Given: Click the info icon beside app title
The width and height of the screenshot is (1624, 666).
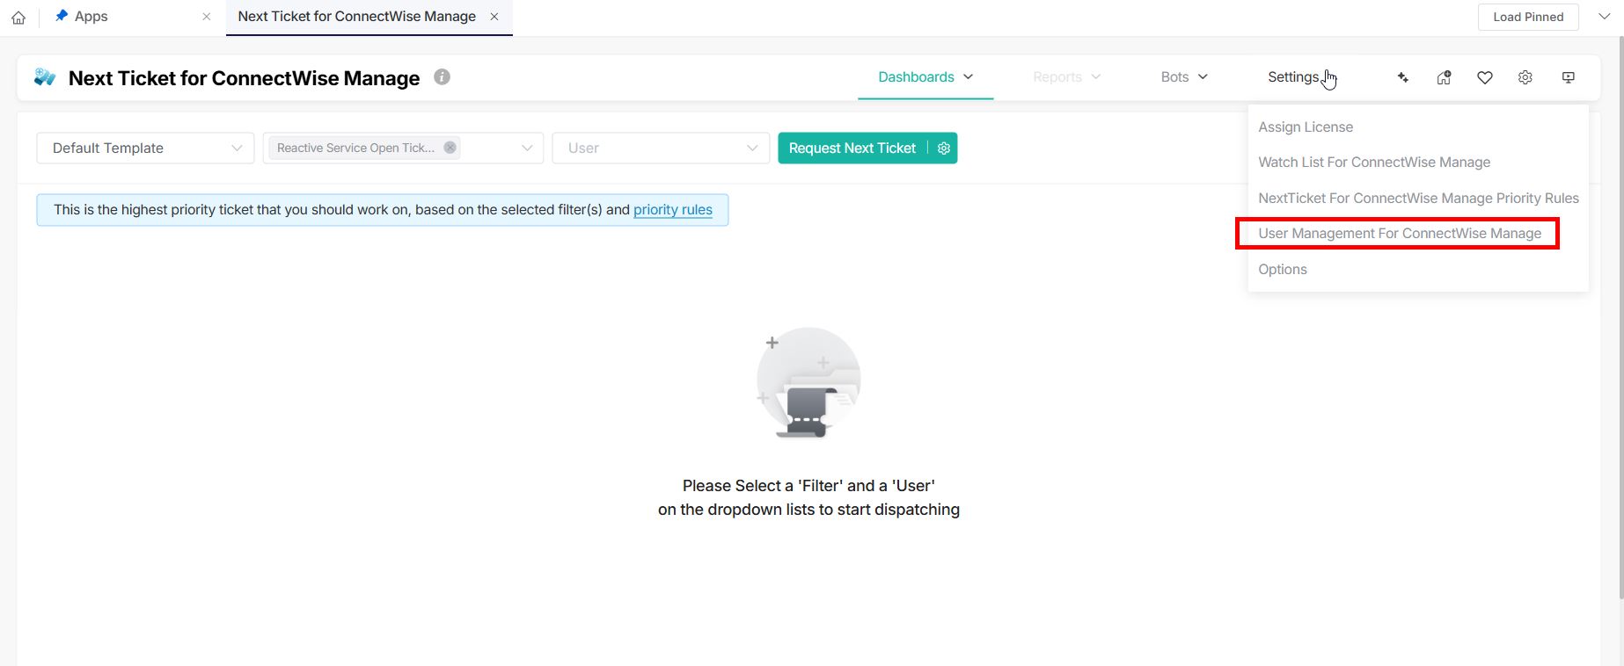Looking at the screenshot, I should pos(443,77).
